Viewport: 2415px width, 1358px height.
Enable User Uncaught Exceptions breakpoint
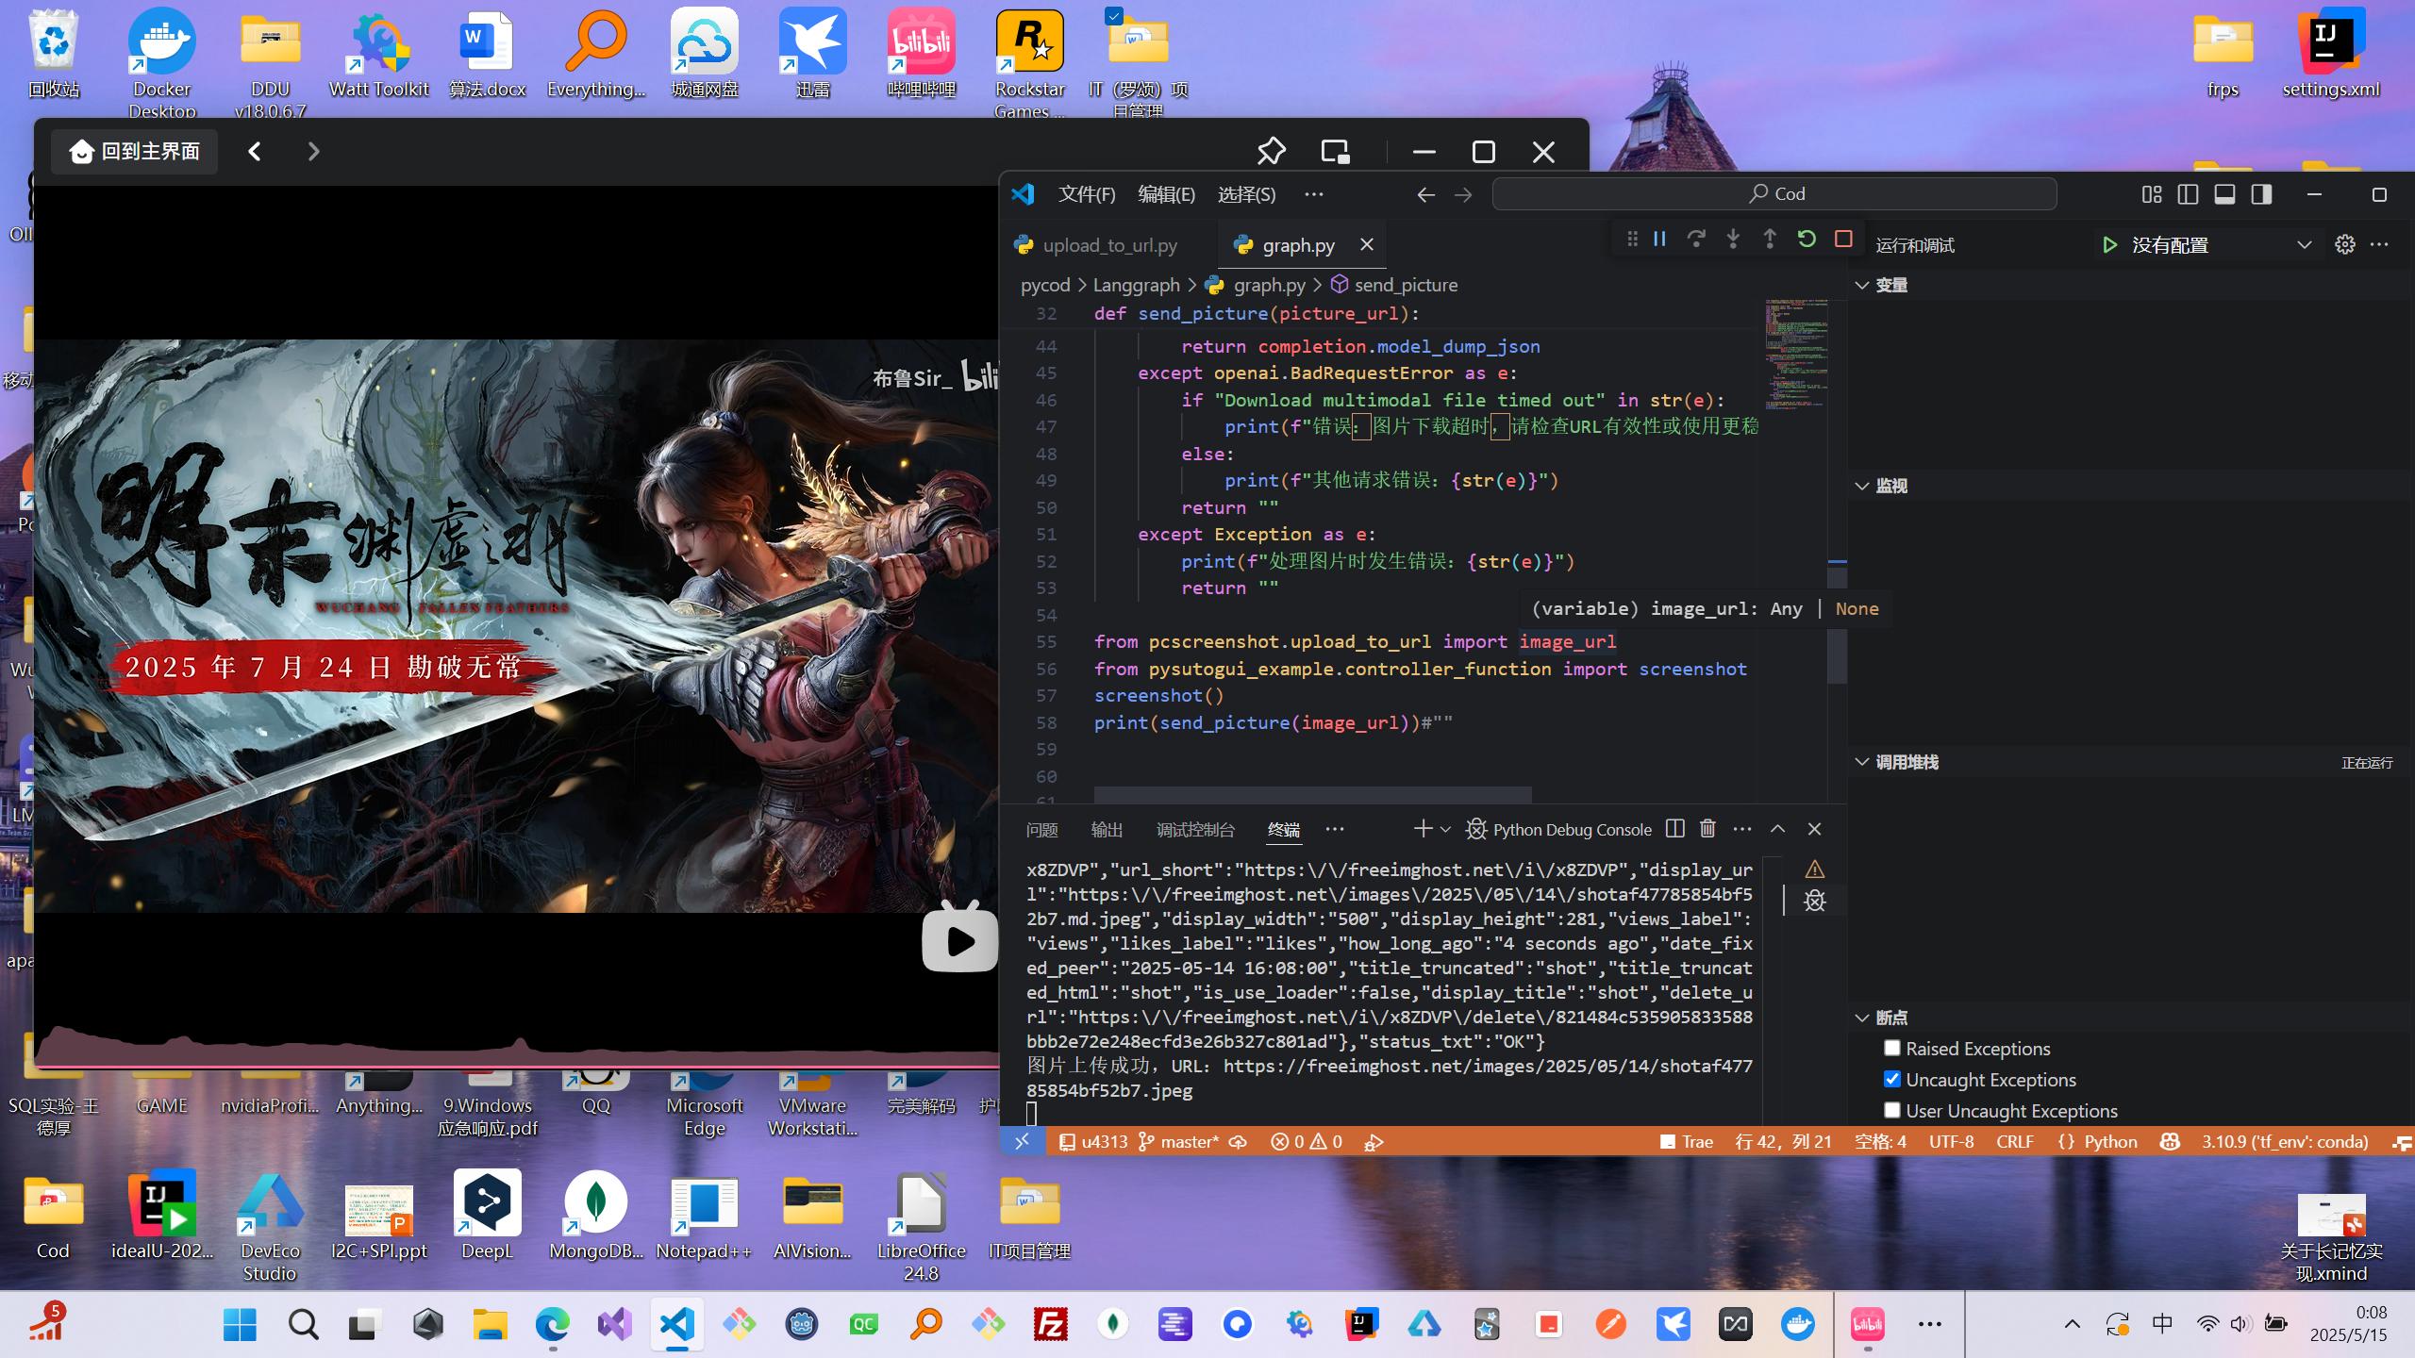[x=1891, y=1110]
